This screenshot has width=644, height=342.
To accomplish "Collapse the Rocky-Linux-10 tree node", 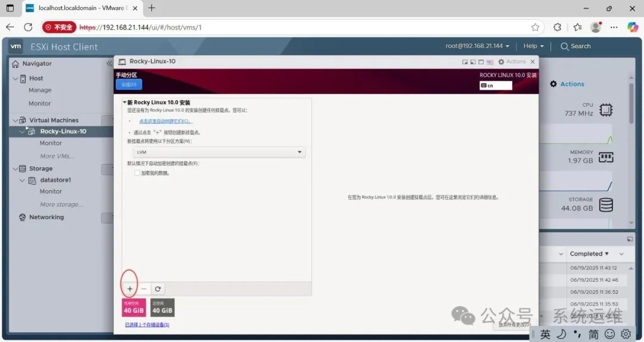I will click(x=22, y=132).
